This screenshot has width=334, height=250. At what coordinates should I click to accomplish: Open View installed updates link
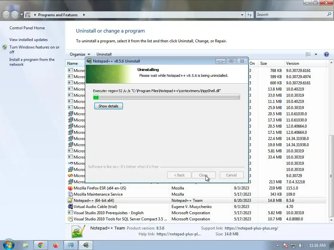pyautogui.click(x=29, y=39)
